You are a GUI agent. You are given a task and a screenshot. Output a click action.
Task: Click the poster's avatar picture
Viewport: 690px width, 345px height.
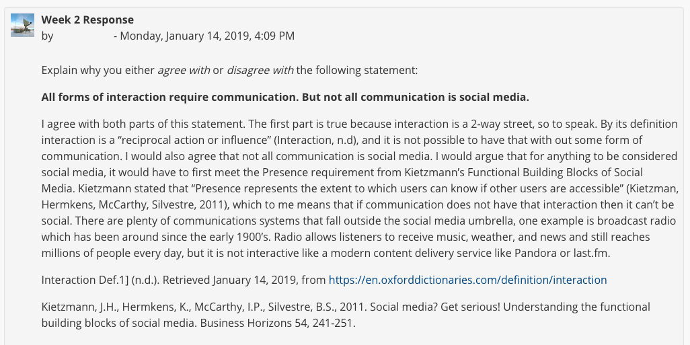[22, 25]
